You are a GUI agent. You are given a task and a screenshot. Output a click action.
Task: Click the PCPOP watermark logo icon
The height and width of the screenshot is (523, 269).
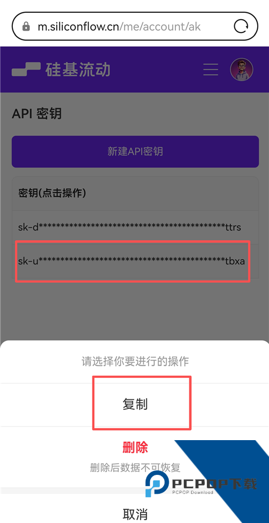point(157,484)
